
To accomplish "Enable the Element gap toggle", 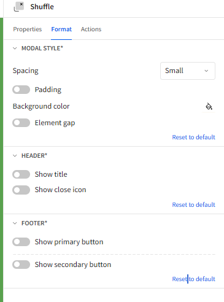I will pyautogui.click(x=21, y=123).
